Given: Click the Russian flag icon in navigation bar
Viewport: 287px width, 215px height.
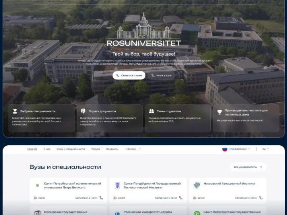Looking at the screenshot, I should tap(225, 149).
